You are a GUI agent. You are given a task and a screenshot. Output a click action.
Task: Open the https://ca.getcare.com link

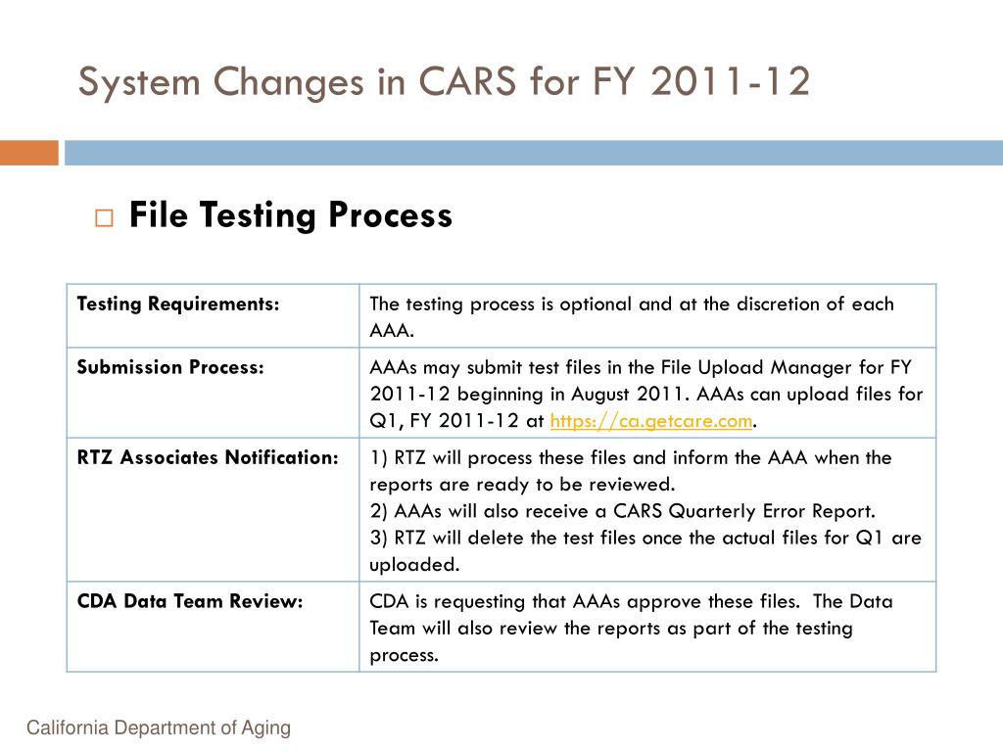tap(651, 421)
